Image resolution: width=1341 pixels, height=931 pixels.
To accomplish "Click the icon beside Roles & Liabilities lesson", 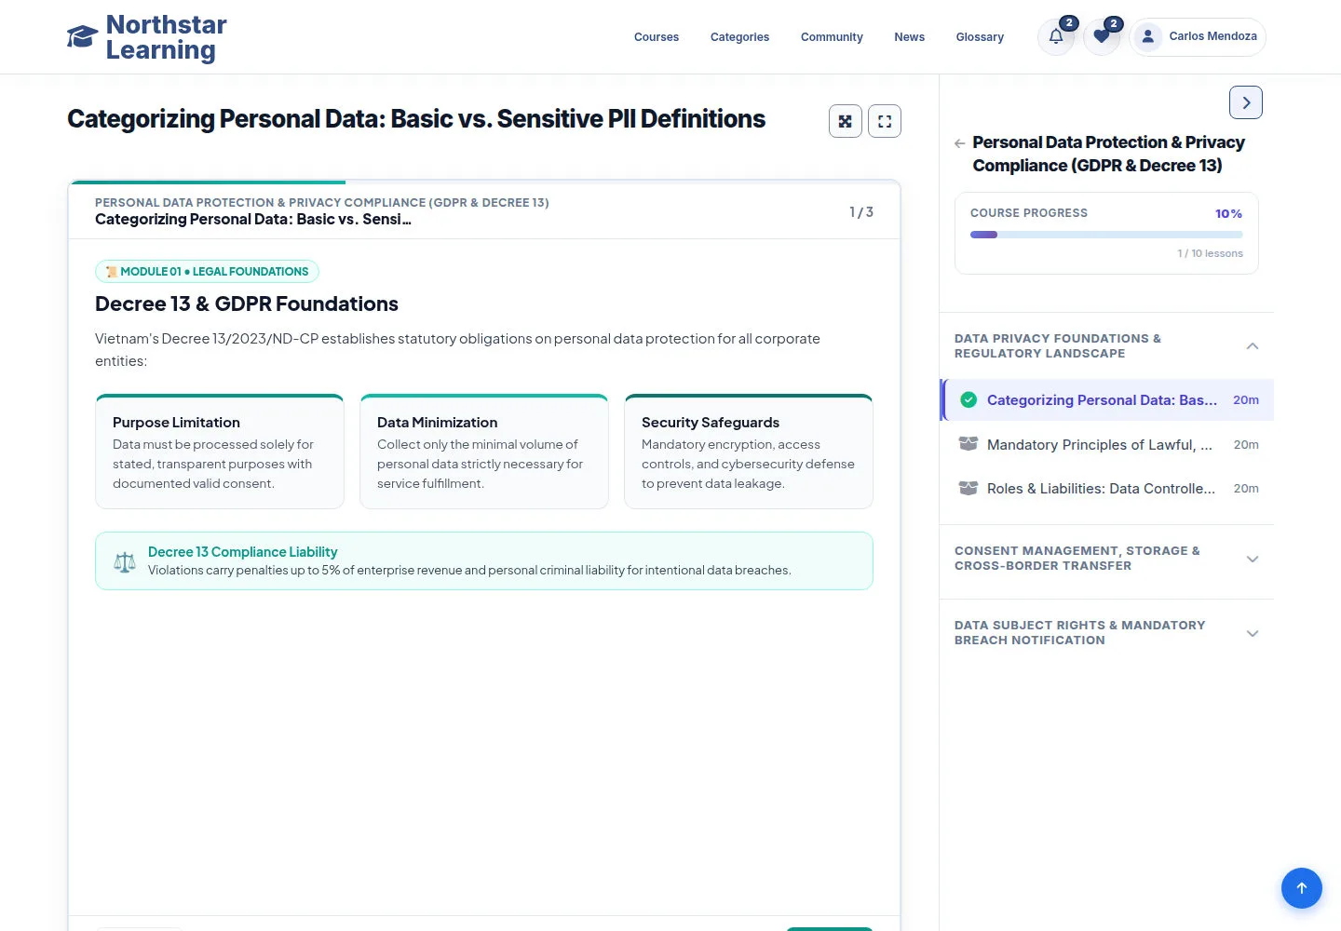I will 968,488.
